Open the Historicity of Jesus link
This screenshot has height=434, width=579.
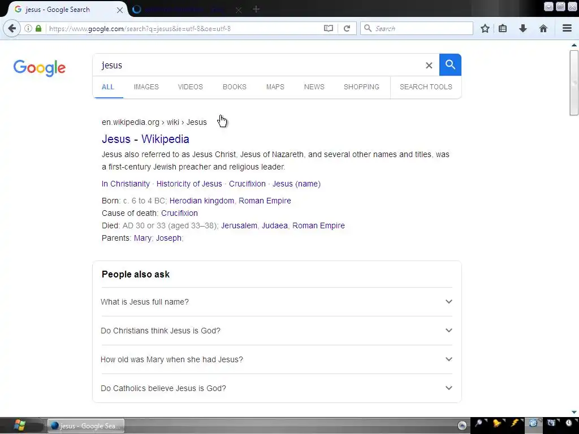pos(189,184)
